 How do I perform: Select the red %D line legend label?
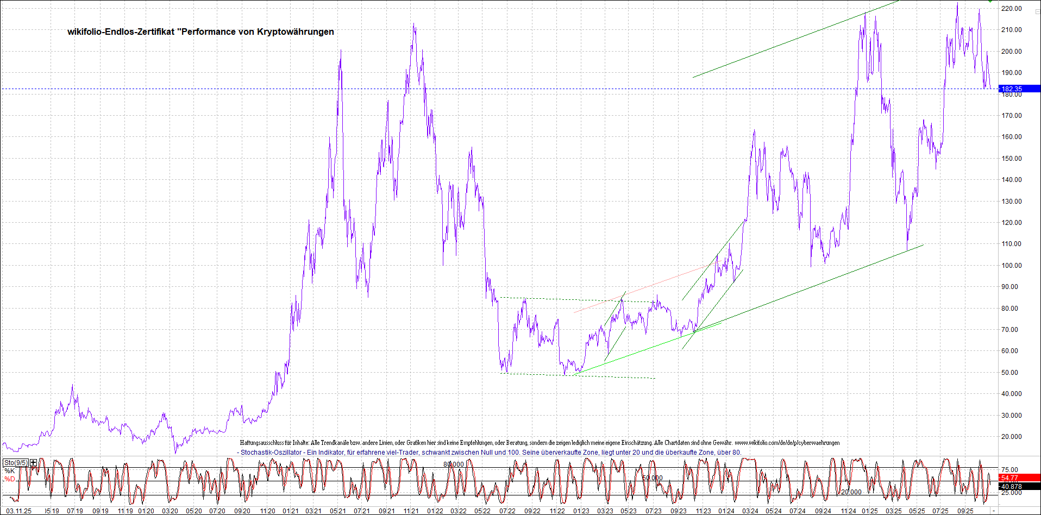point(9,479)
